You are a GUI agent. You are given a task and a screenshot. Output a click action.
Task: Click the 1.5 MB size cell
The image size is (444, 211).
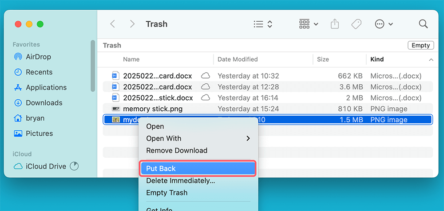tap(351, 120)
